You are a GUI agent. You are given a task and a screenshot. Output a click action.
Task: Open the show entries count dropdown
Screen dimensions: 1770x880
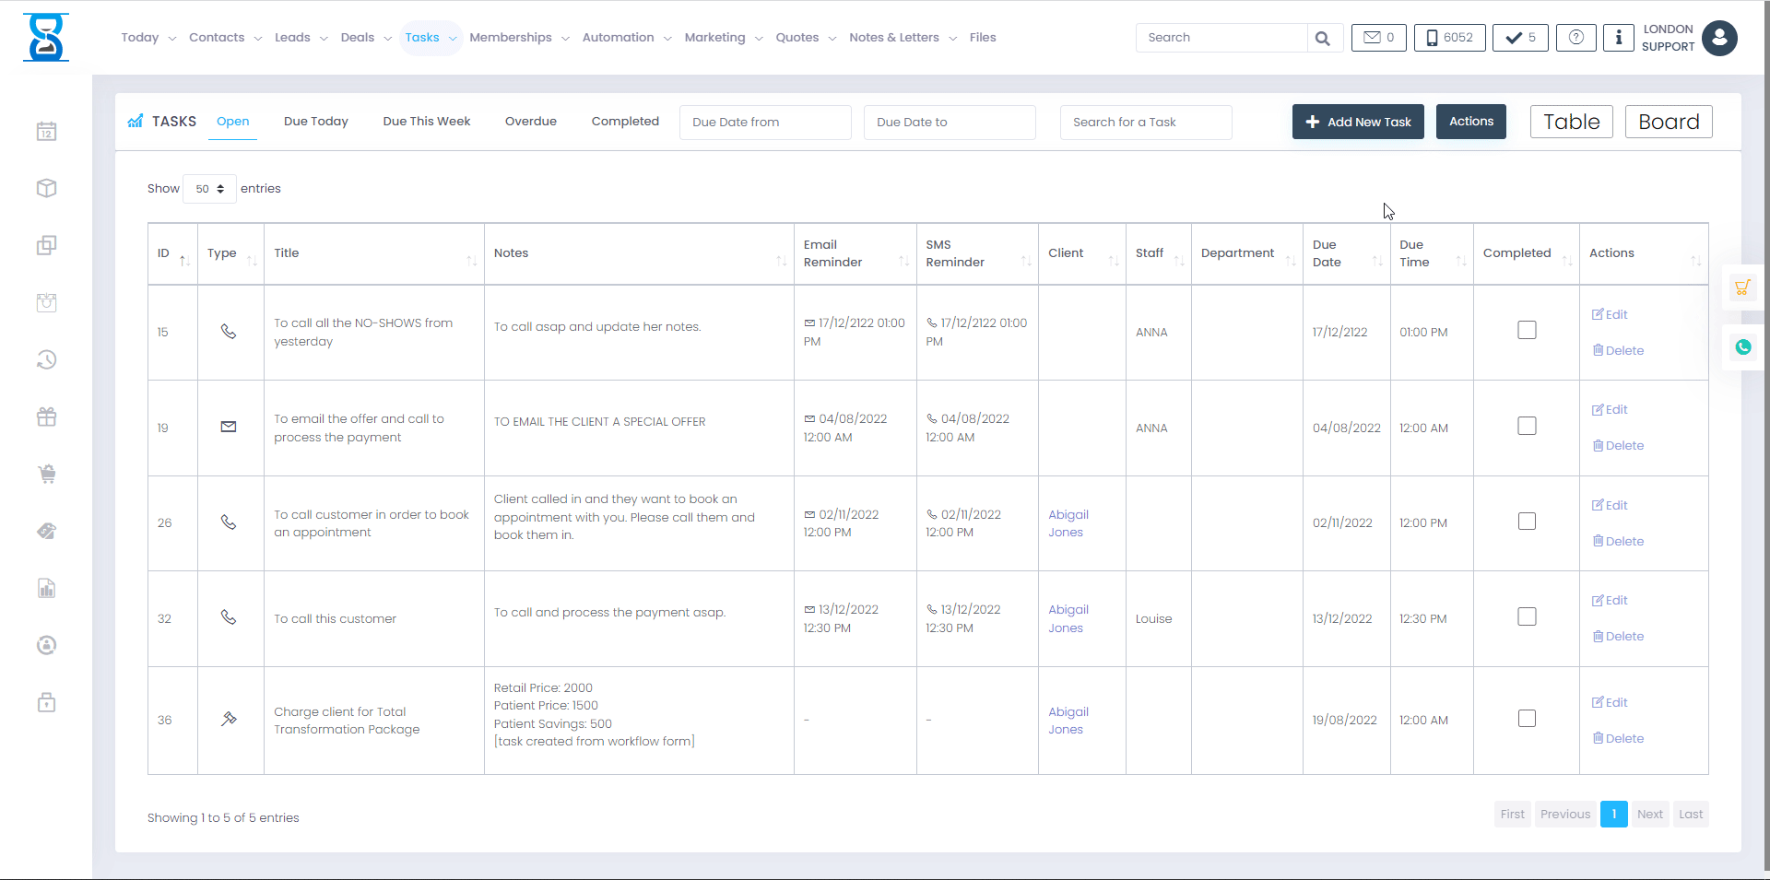coord(209,189)
